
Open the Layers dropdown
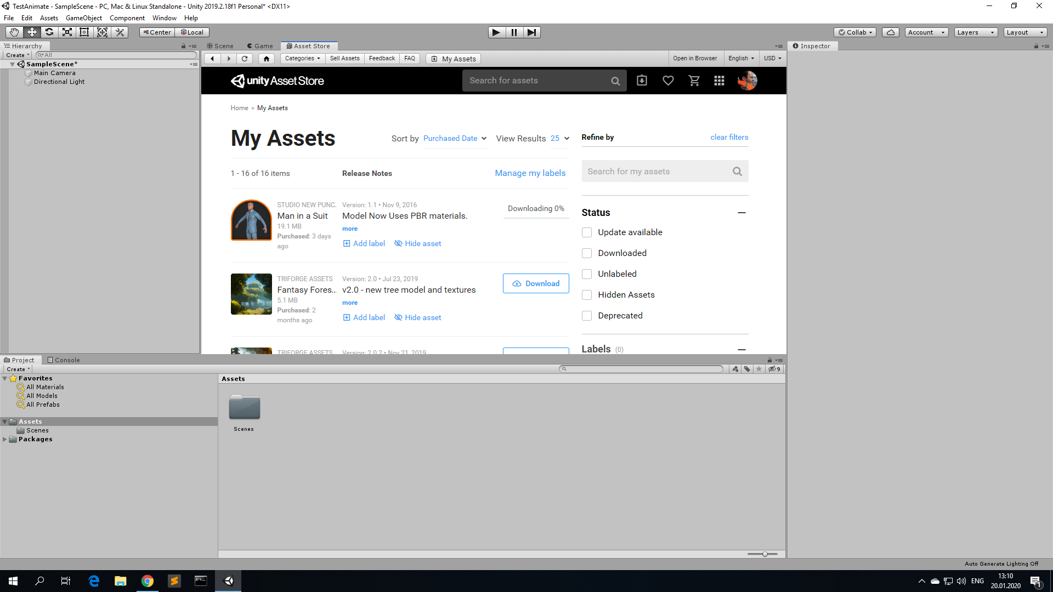[976, 32]
